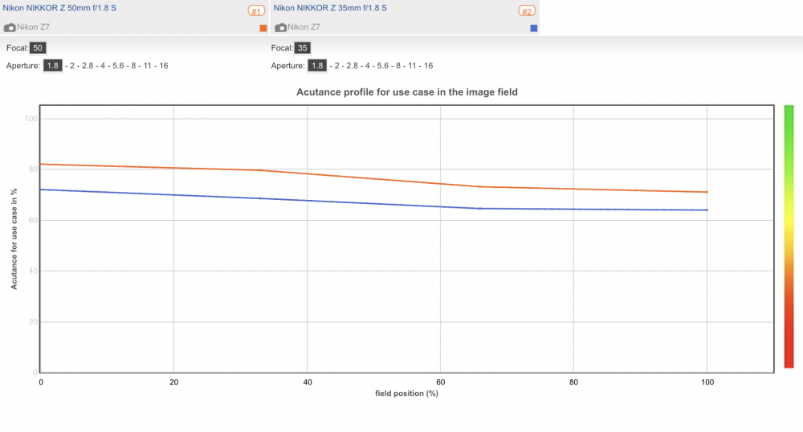Click the Nikon Z7 label under the 50mm lens
The image size is (803, 432).
point(33,27)
